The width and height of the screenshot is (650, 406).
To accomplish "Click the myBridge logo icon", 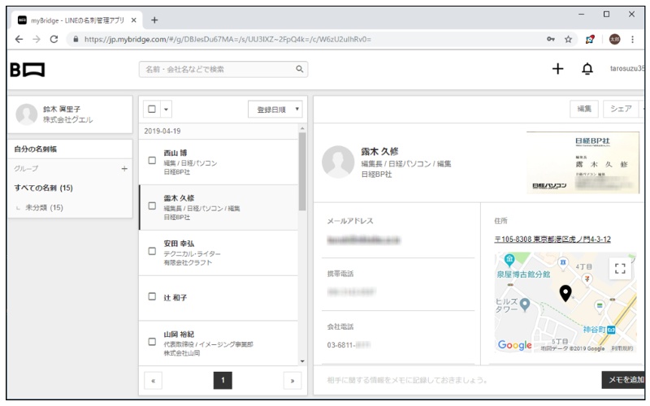I will (x=28, y=70).
